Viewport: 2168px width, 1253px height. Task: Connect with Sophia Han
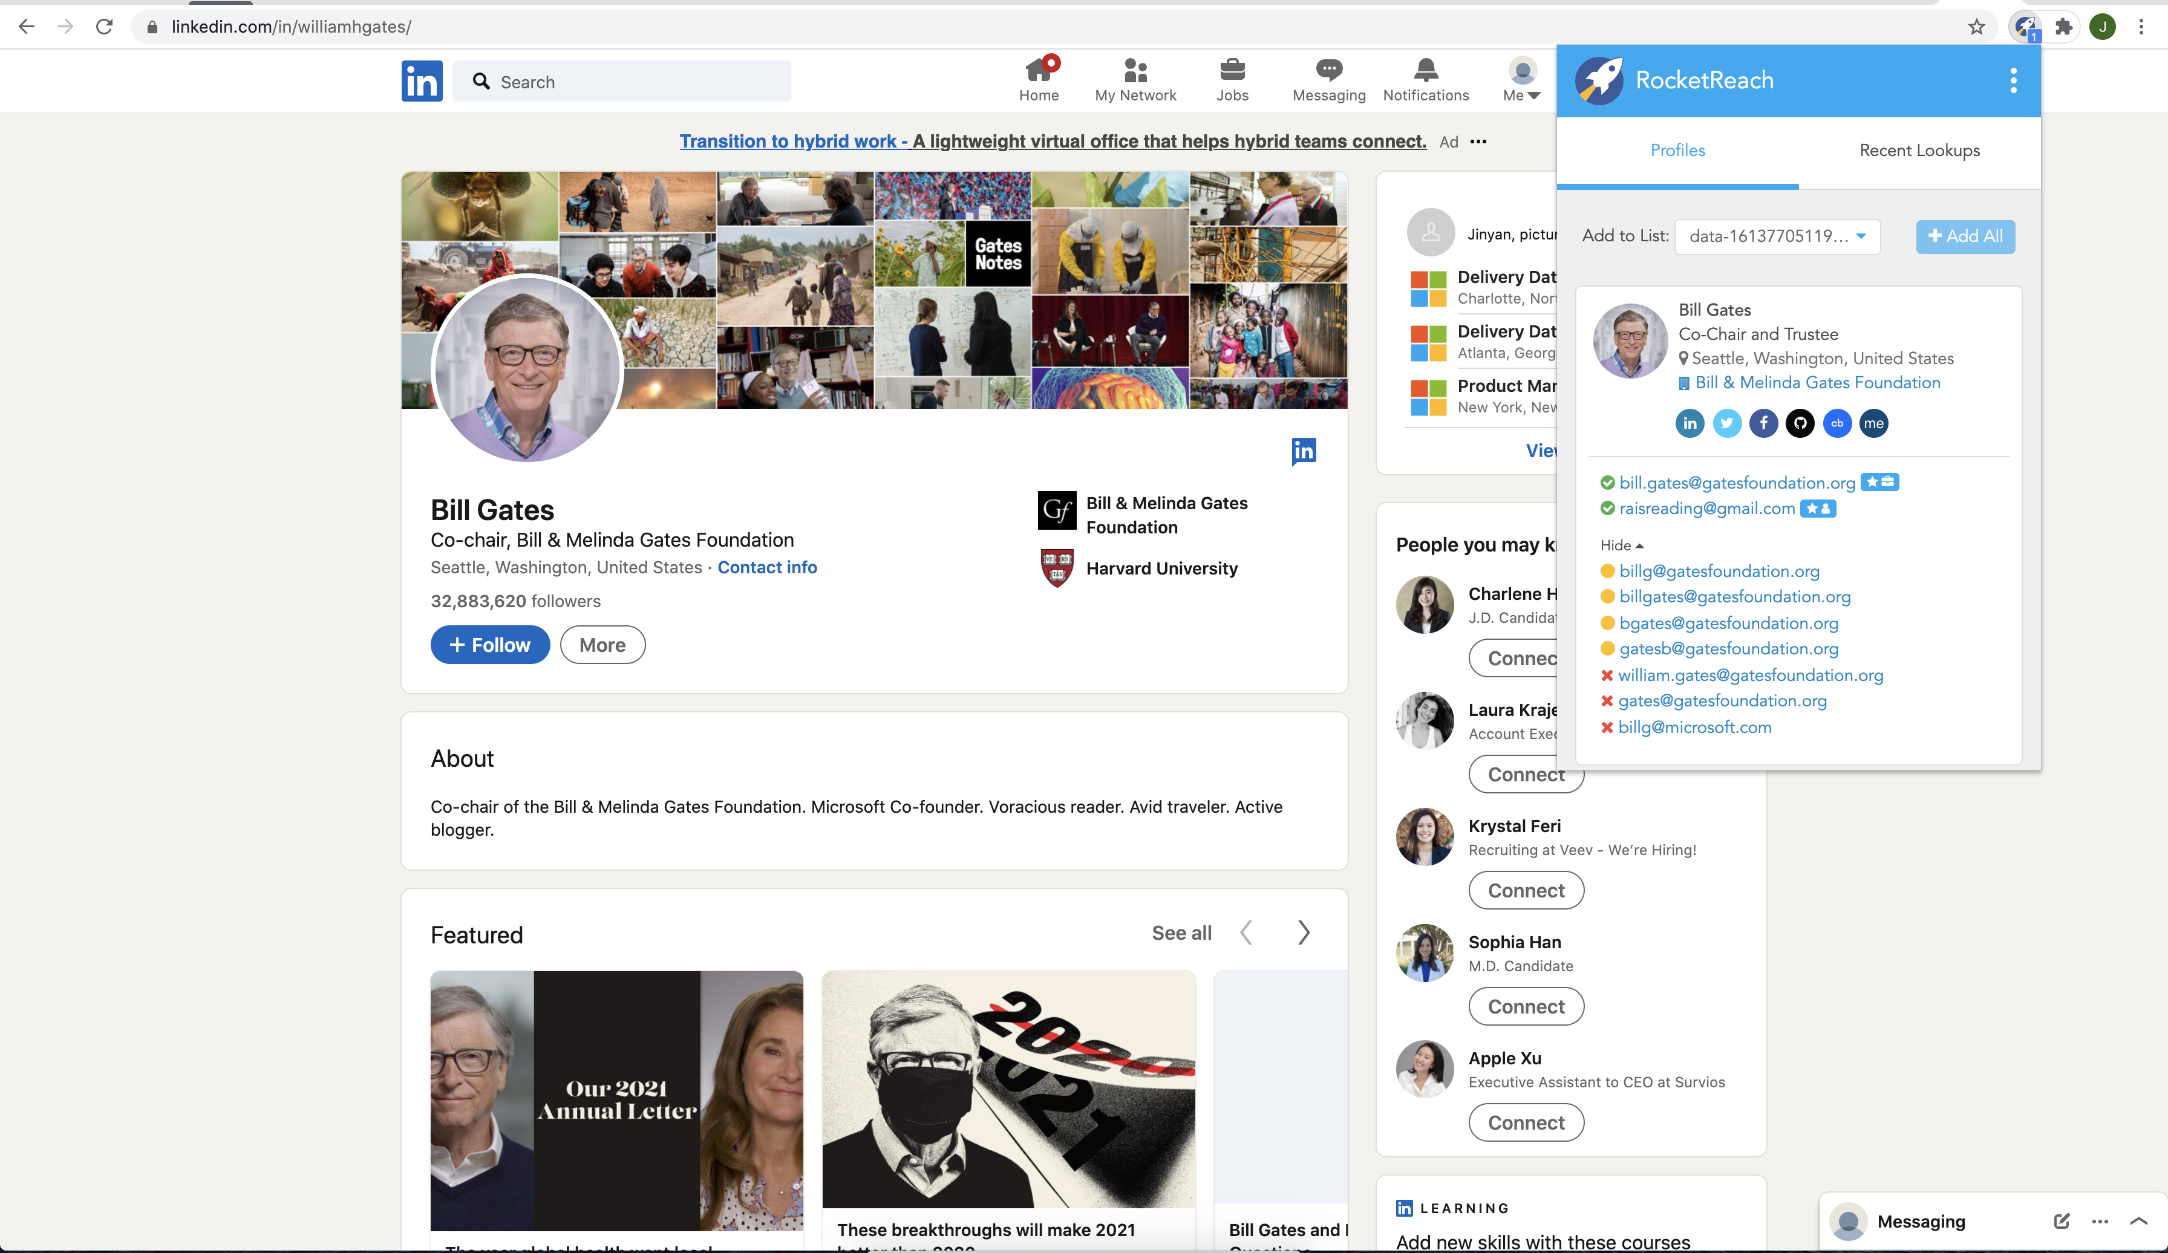click(1526, 1007)
